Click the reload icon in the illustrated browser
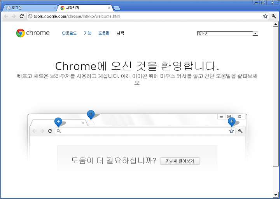This screenshot has width=280, height=199. click(50, 131)
